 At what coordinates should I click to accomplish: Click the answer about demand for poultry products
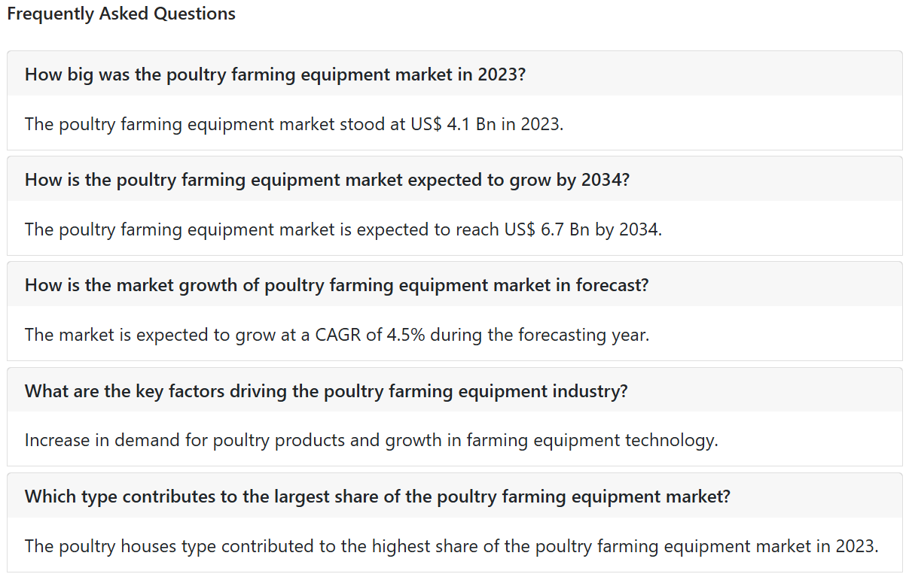coord(371,440)
